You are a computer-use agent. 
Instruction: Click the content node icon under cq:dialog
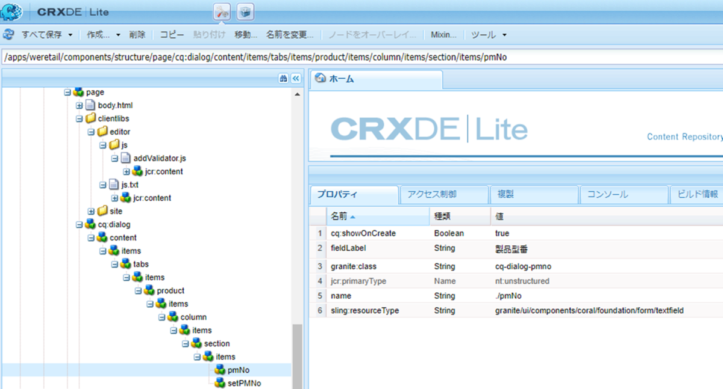102,237
